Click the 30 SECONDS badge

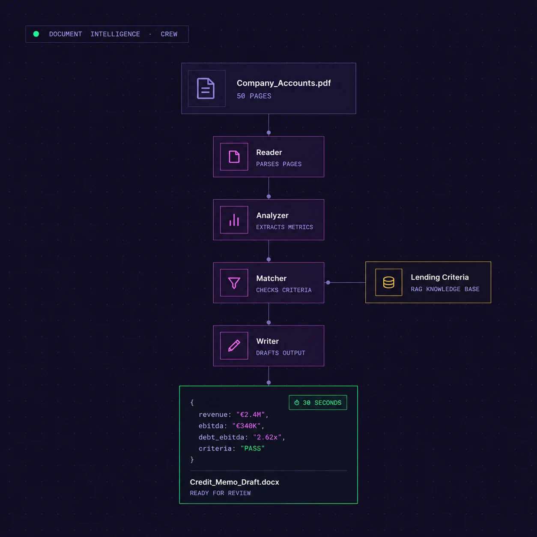318,403
